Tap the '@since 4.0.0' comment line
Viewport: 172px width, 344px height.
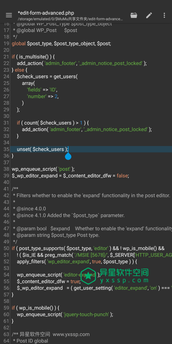click(x=31, y=209)
